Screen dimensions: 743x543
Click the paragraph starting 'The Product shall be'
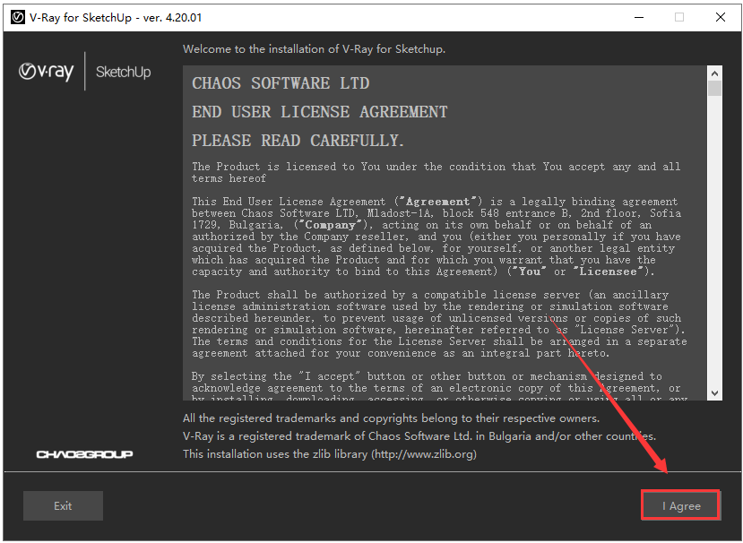point(439,323)
